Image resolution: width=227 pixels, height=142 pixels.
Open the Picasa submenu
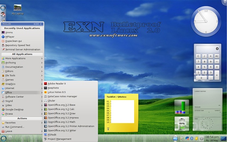22,114
